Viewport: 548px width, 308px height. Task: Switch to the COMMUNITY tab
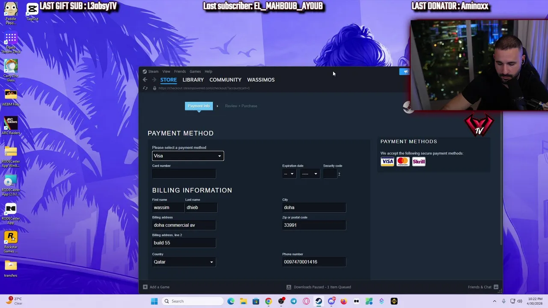point(225,80)
